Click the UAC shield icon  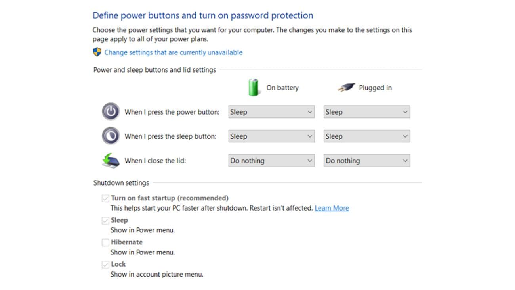(96, 52)
